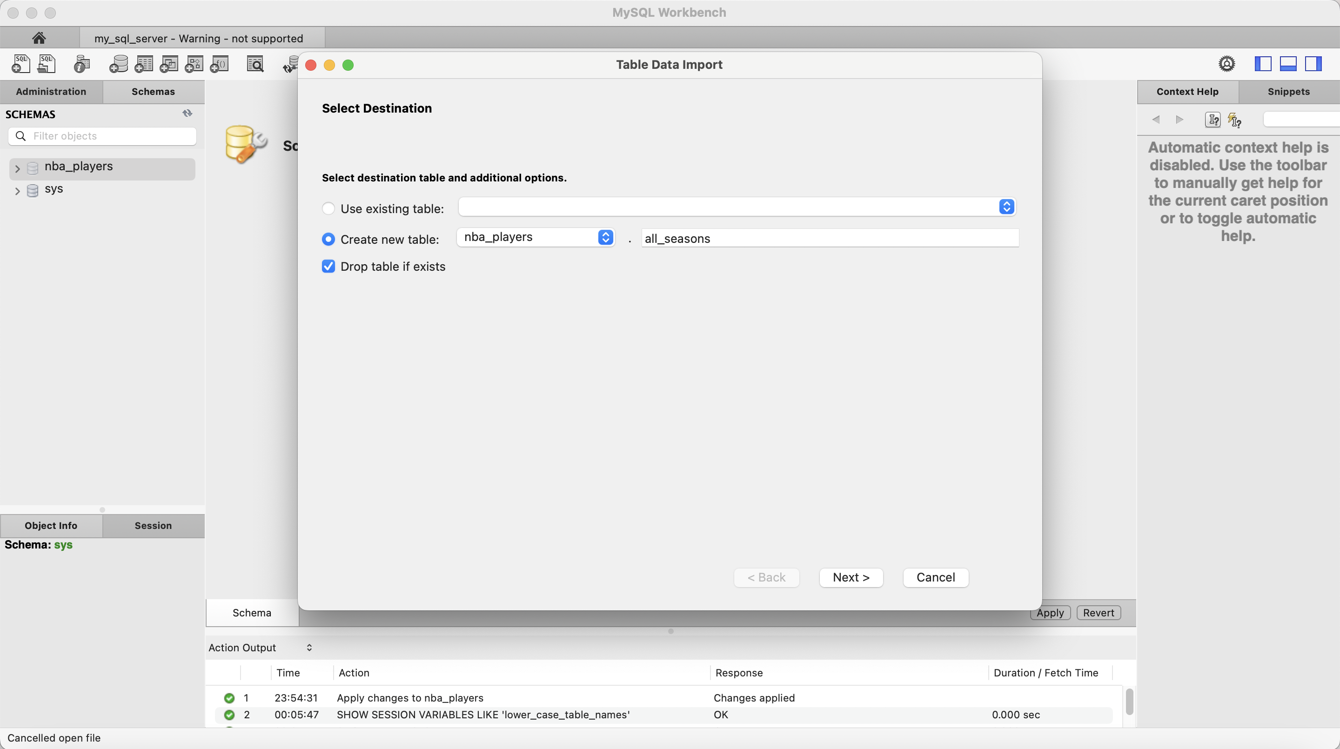The width and height of the screenshot is (1340, 749).
Task: Open the search table data icon
Action: coord(255,64)
